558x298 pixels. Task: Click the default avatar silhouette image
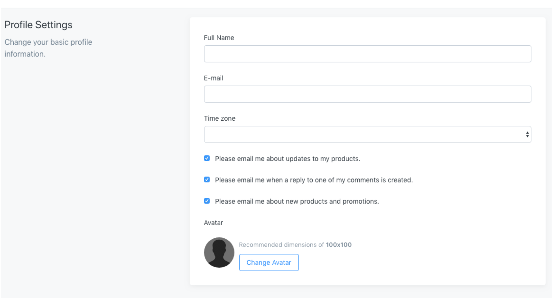(219, 252)
